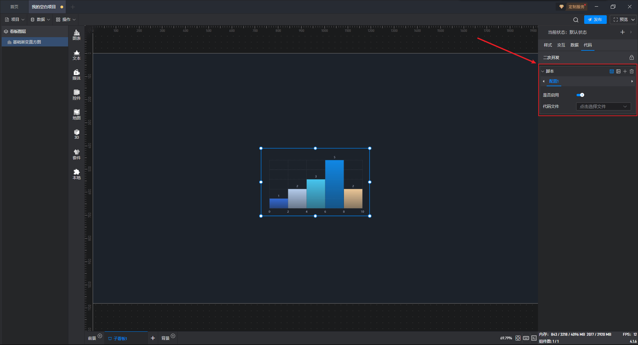Open the console icon in status bar

(x=534, y=338)
